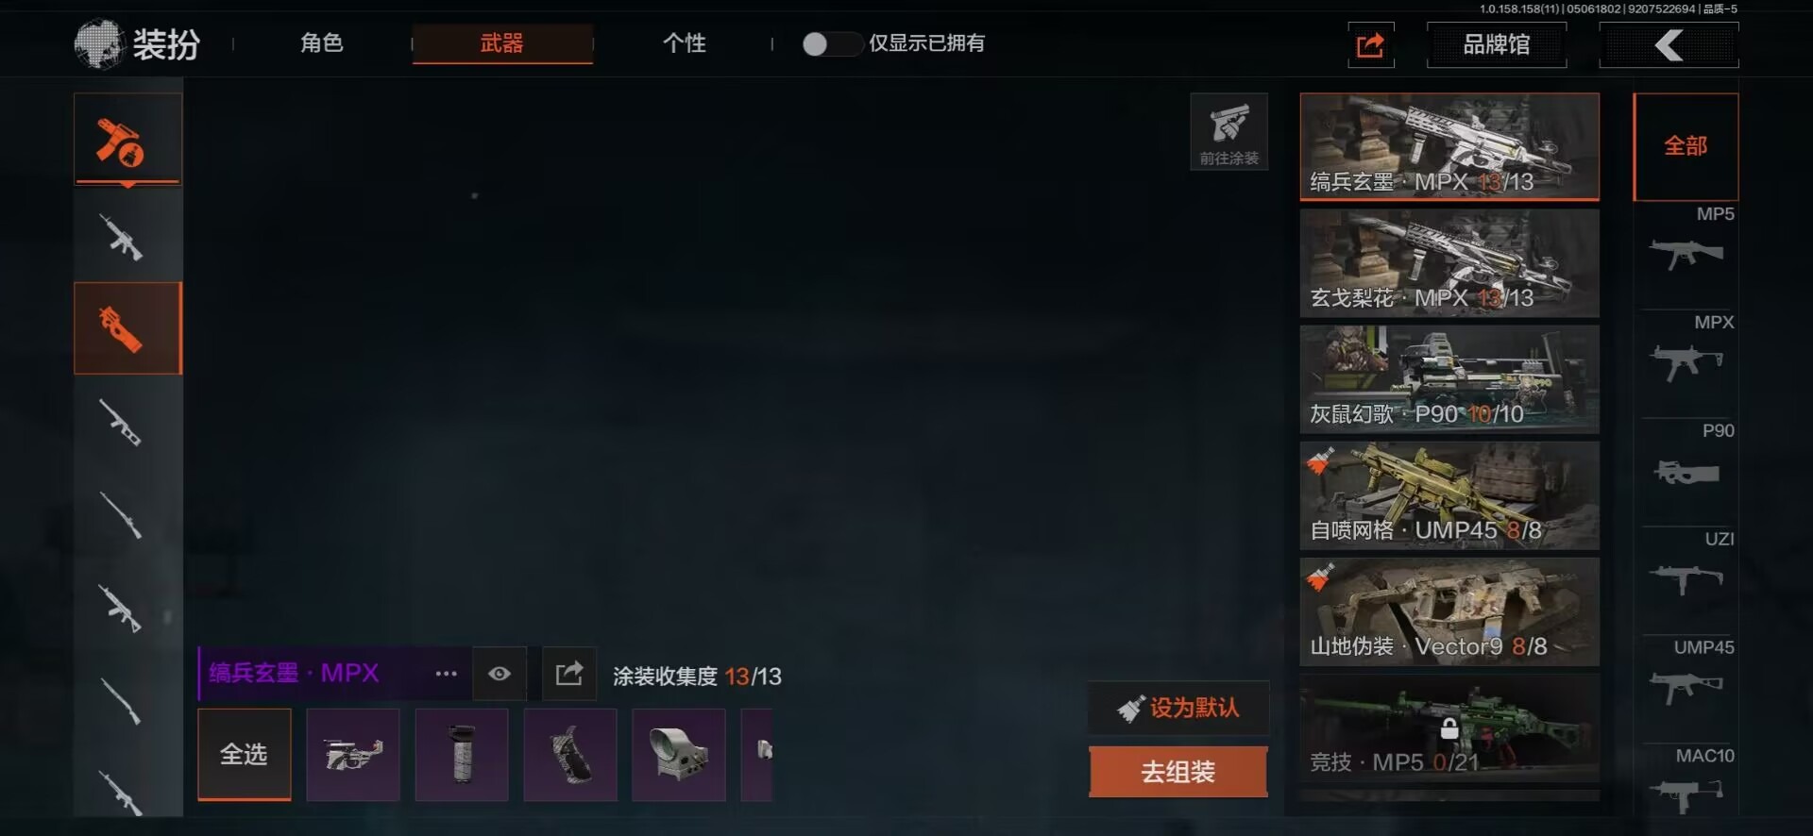This screenshot has height=836, width=1813.
Task: Switch to the 角色 tab
Action: pos(322,43)
